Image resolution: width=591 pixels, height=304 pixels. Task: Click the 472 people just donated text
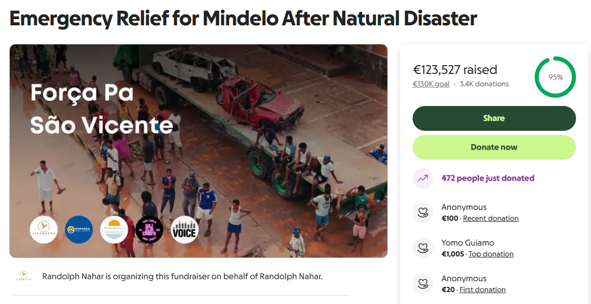pos(488,178)
